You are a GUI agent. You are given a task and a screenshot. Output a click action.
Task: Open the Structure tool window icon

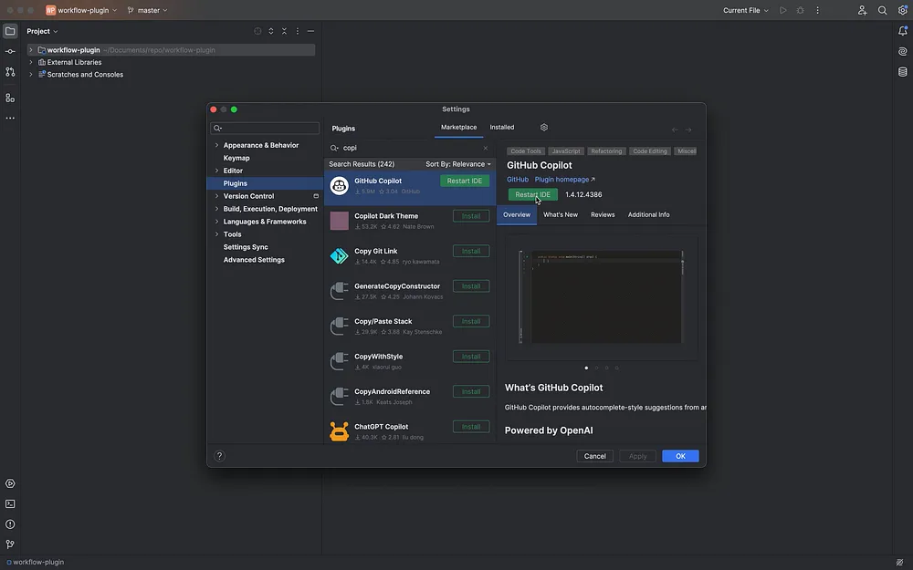click(x=10, y=98)
